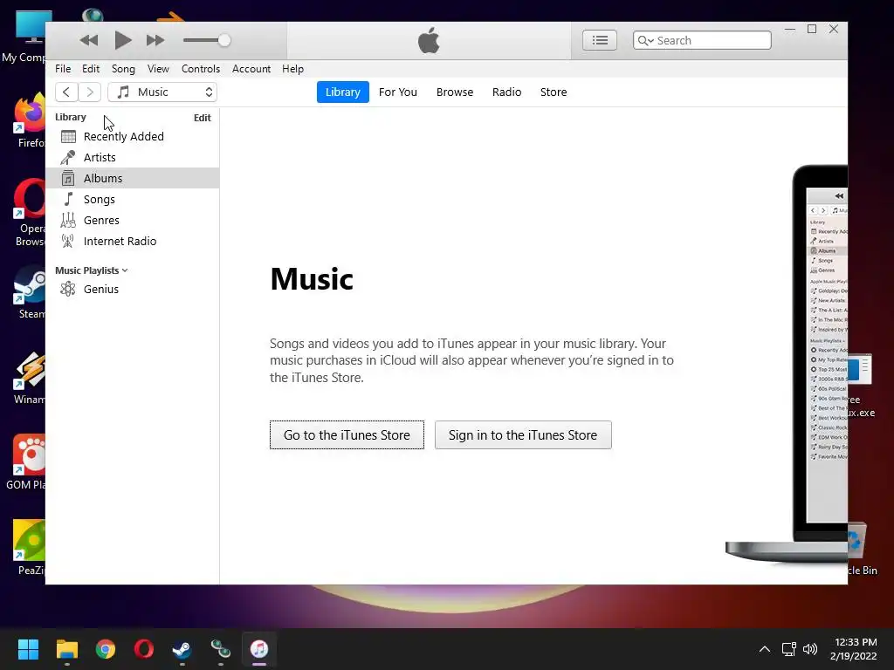Open Steam from the taskbar

tap(182, 649)
